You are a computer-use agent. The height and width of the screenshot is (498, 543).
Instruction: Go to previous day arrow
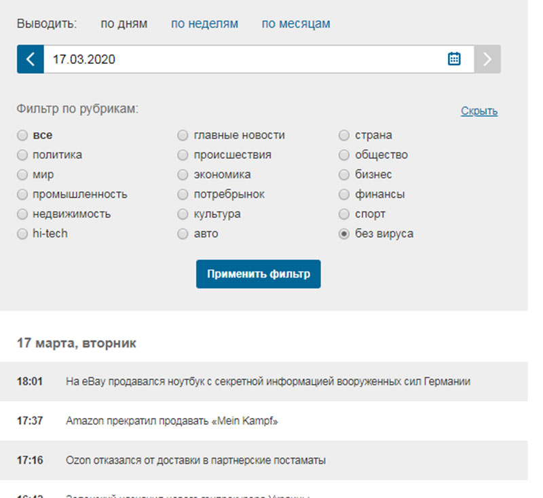(x=31, y=59)
